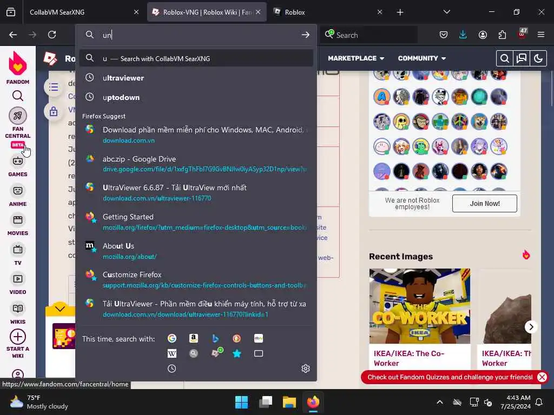Search this time with Bing
Screen dimensions: 554x415
click(x=215, y=338)
